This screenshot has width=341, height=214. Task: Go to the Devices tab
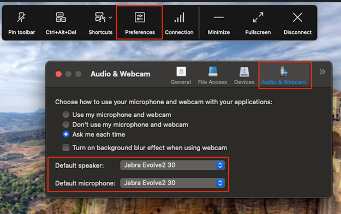coord(244,76)
